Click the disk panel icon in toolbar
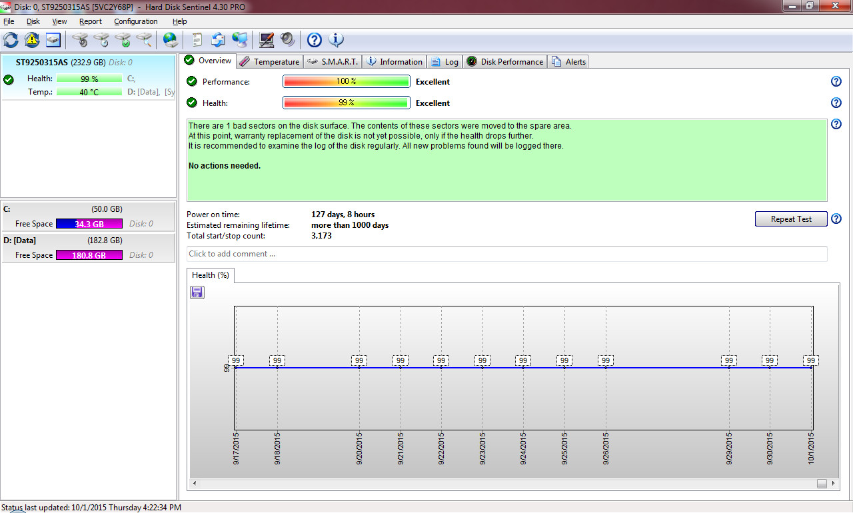Viewport: 853px width, 513px height. pyautogui.click(x=53, y=40)
